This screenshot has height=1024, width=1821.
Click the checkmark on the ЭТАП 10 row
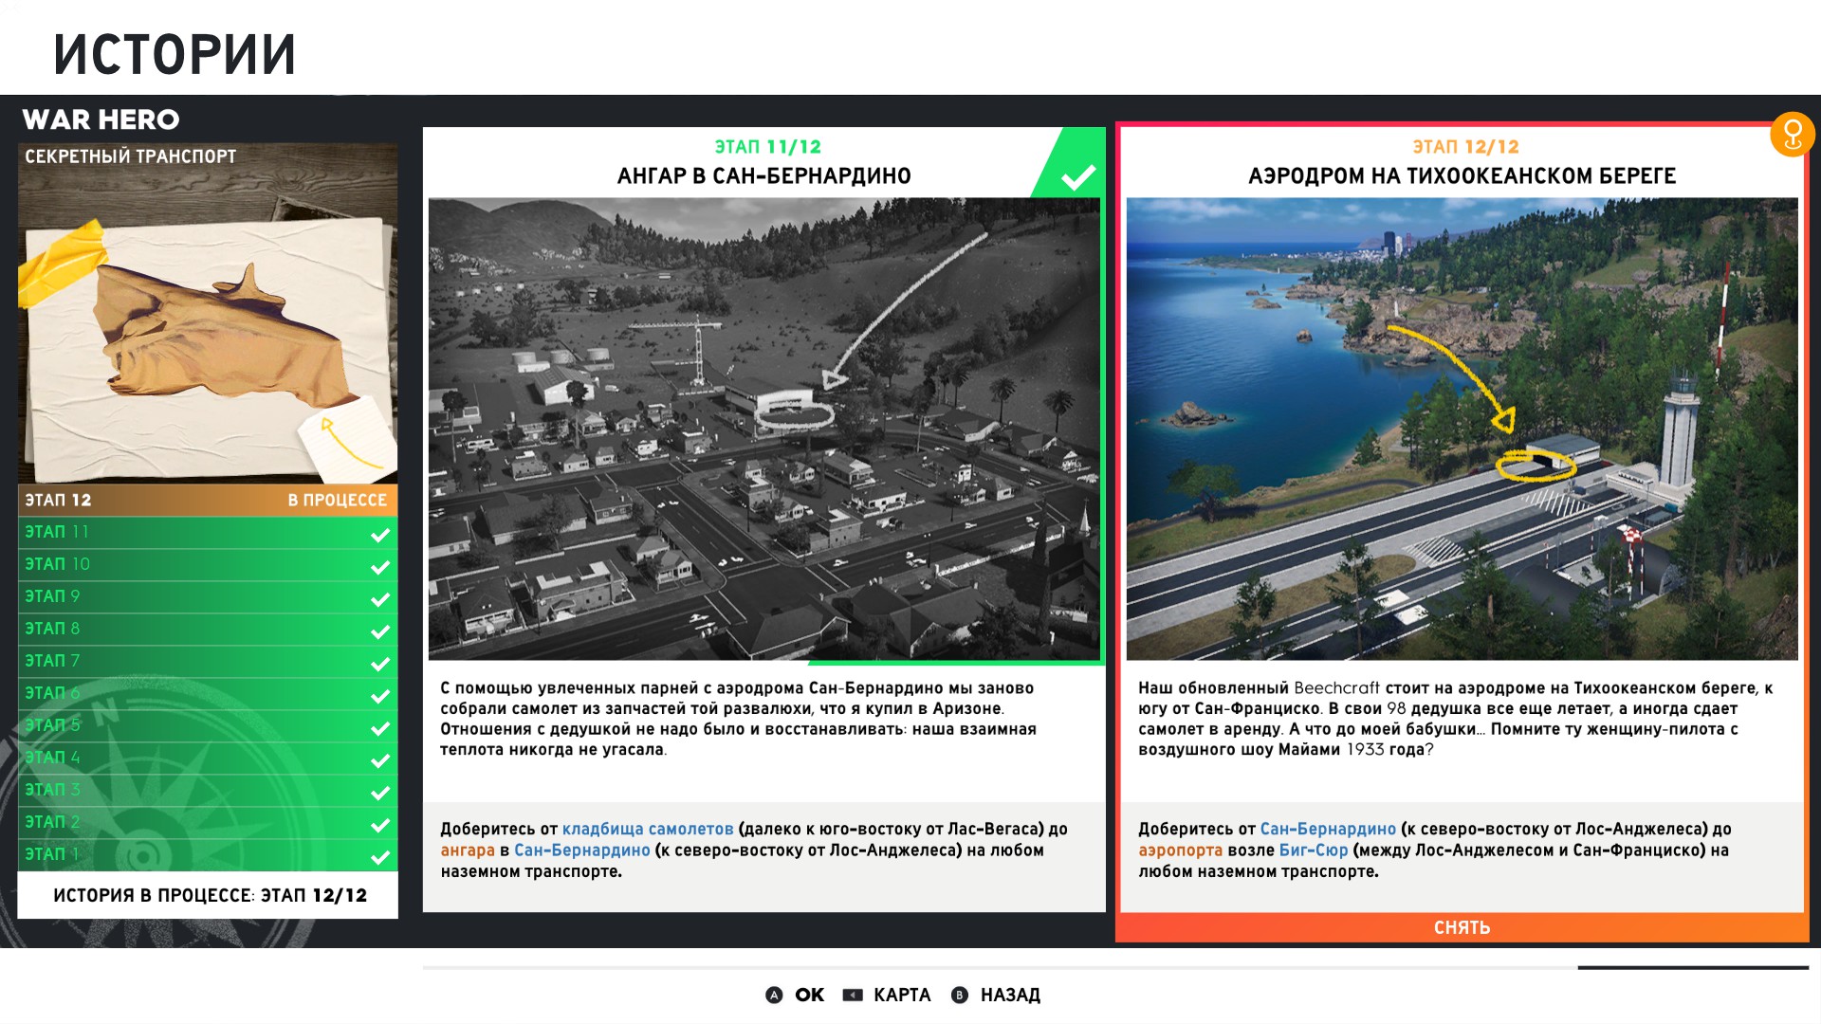tap(380, 567)
